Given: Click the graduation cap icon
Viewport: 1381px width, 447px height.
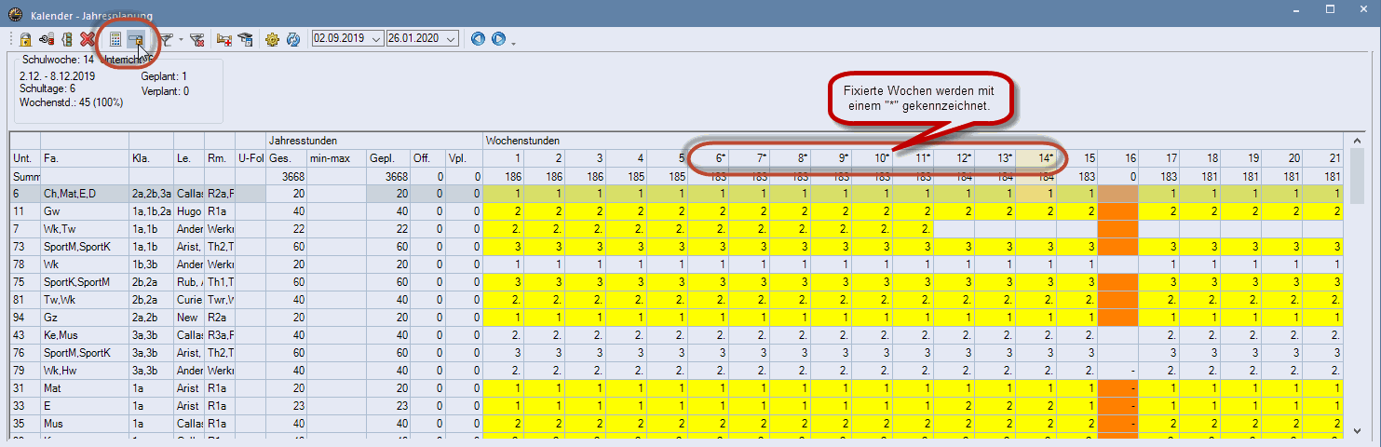Looking at the screenshot, I should [x=245, y=39].
